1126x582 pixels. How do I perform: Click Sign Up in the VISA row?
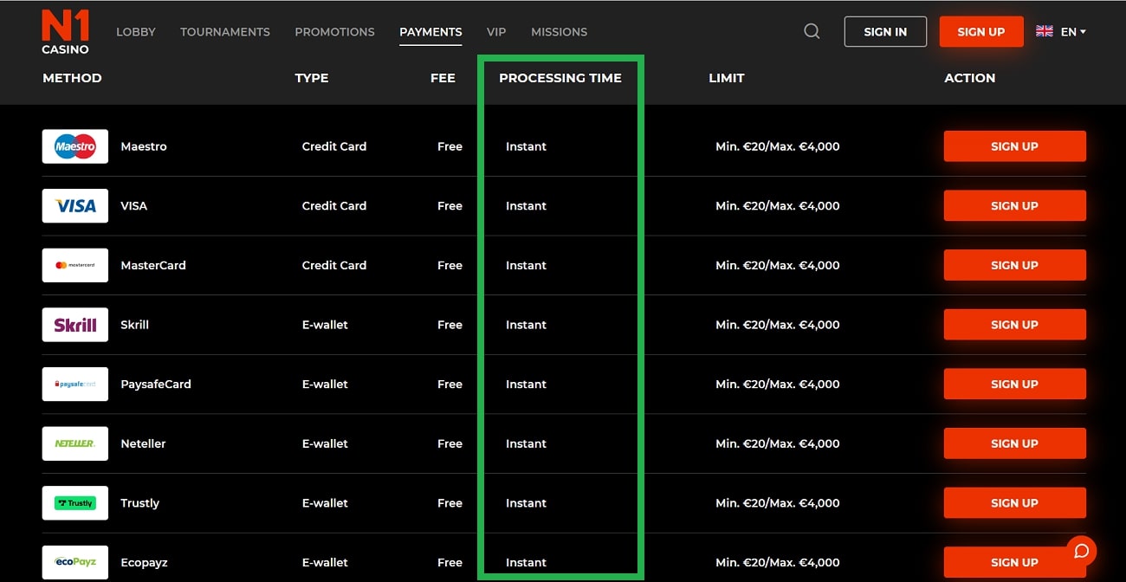1014,206
